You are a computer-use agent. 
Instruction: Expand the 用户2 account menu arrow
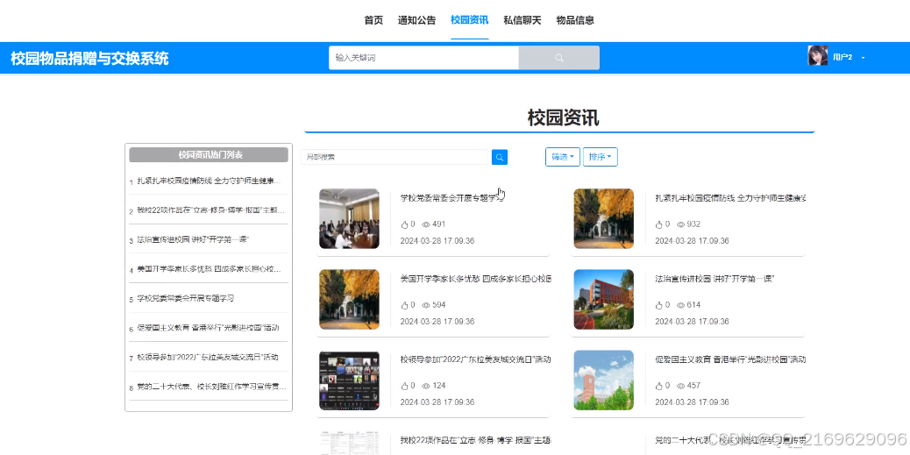pyautogui.click(x=863, y=58)
